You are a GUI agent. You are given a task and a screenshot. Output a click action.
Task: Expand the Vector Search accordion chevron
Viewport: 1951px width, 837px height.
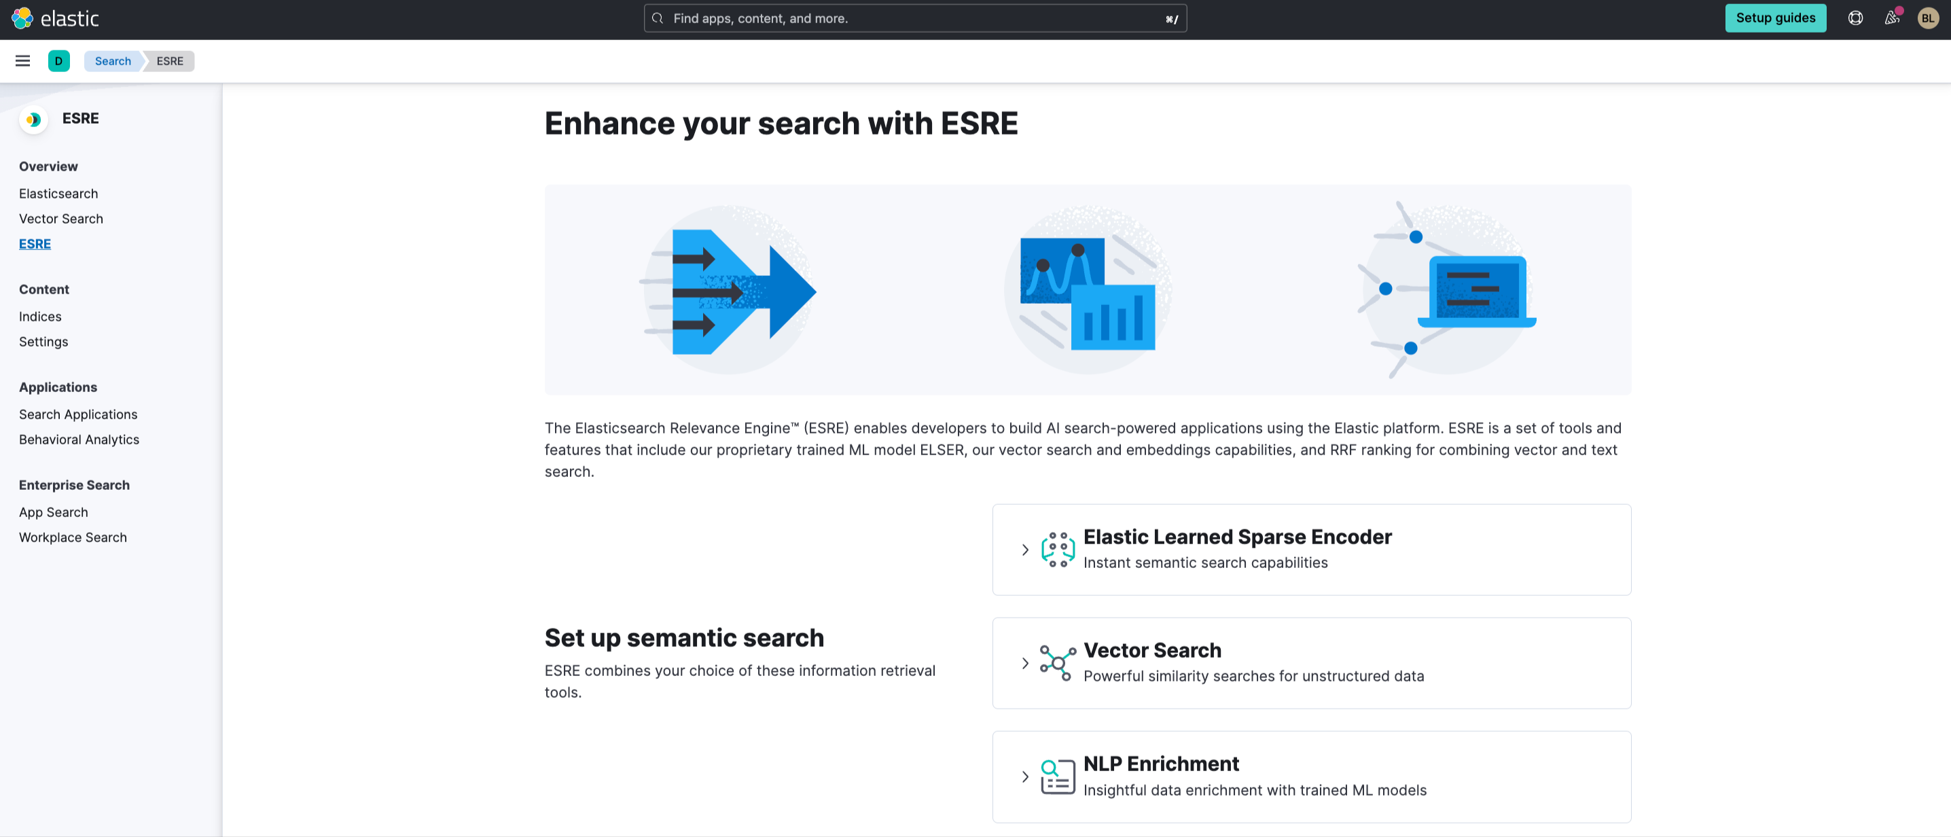[1024, 663]
